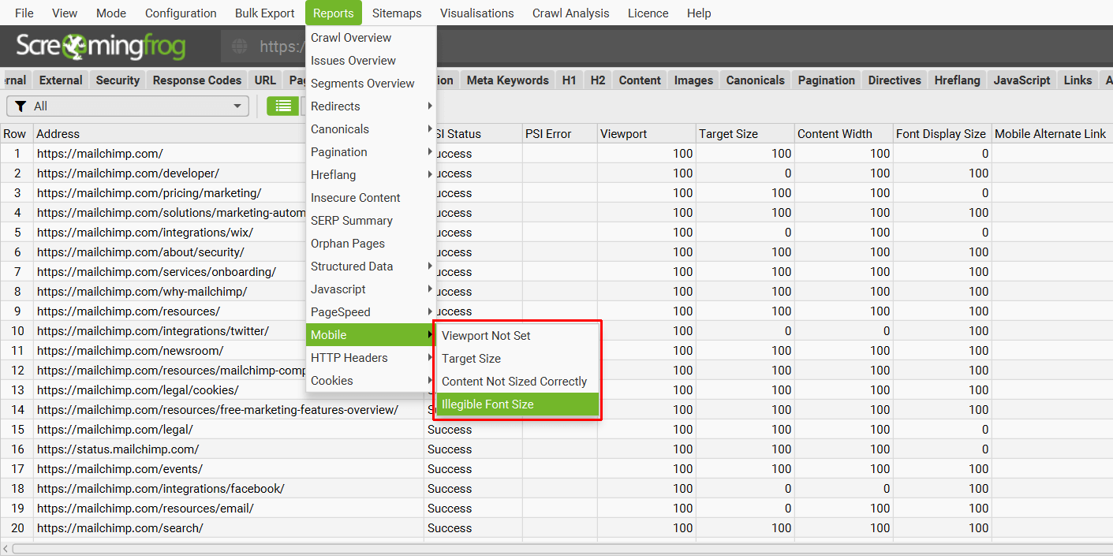
Task: Close the Reports menu
Action: pos(334,13)
